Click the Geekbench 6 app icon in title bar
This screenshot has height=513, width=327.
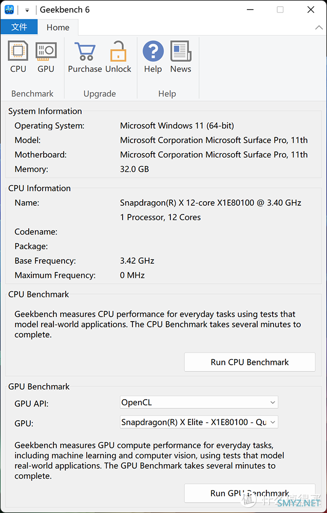9,9
